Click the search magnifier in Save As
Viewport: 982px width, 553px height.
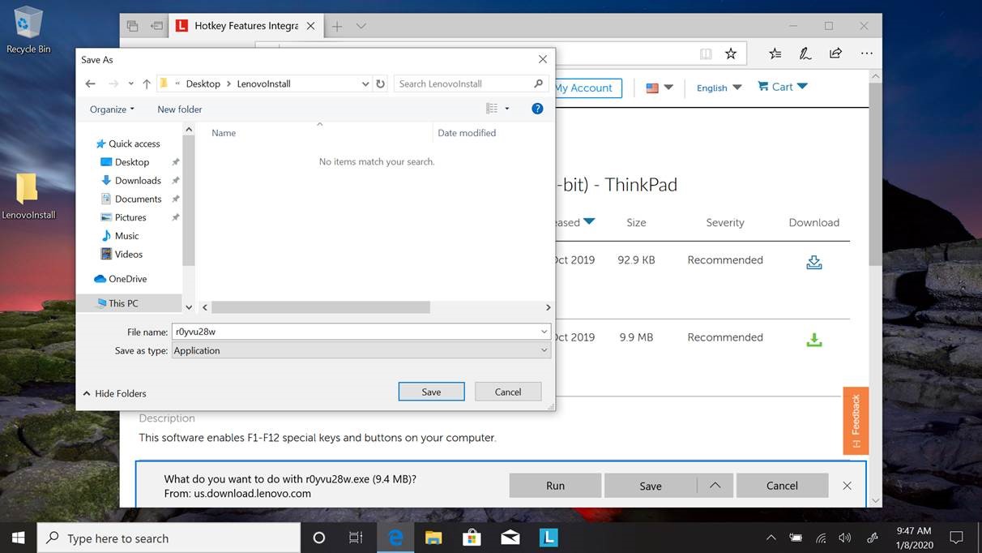click(x=539, y=84)
